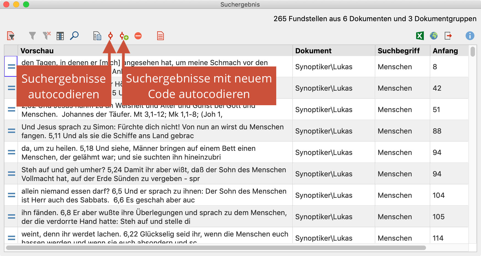The image size is (481, 256).
Task: Sort by the Dokument column header
Action: pyautogui.click(x=313, y=51)
